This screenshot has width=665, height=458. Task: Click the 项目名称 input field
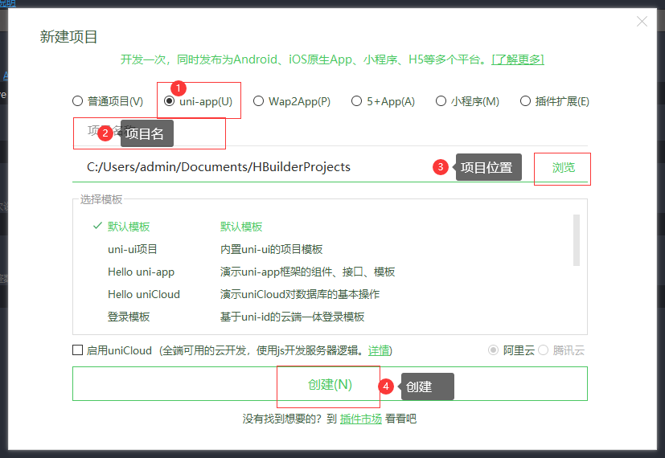click(330, 133)
